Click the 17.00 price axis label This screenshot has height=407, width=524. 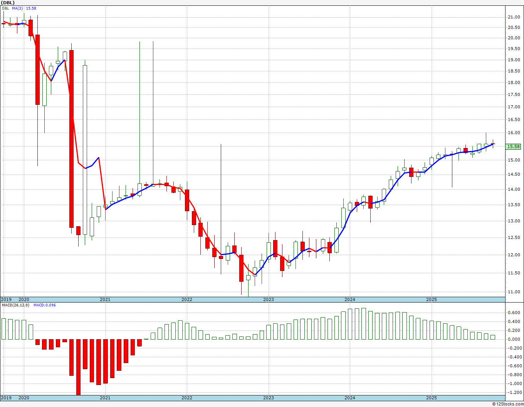coord(513,107)
